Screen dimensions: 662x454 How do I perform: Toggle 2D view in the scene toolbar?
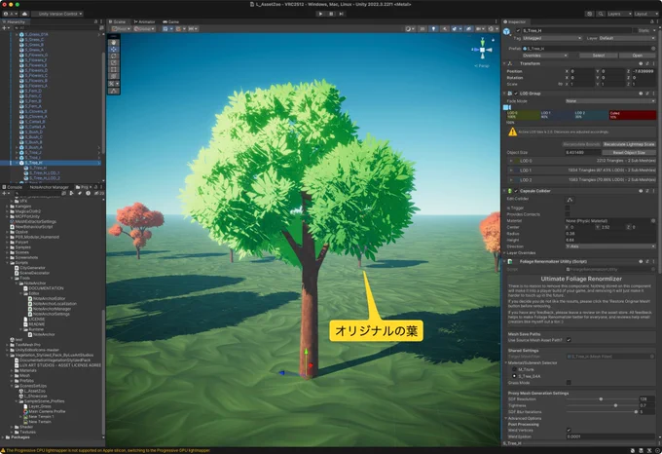pyautogui.click(x=423, y=28)
